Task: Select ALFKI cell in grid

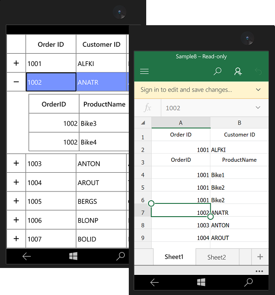Action: pyautogui.click(x=101, y=63)
